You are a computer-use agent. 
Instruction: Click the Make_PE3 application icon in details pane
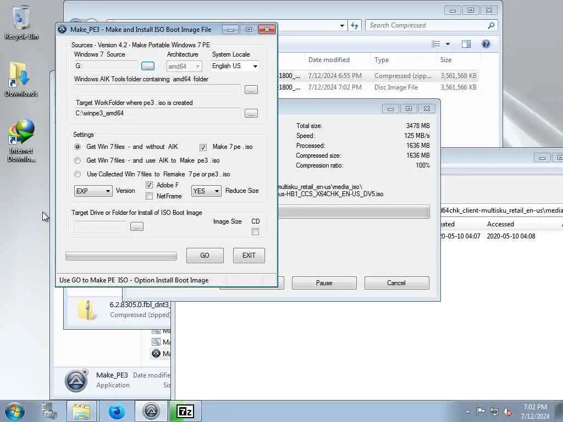point(76,380)
